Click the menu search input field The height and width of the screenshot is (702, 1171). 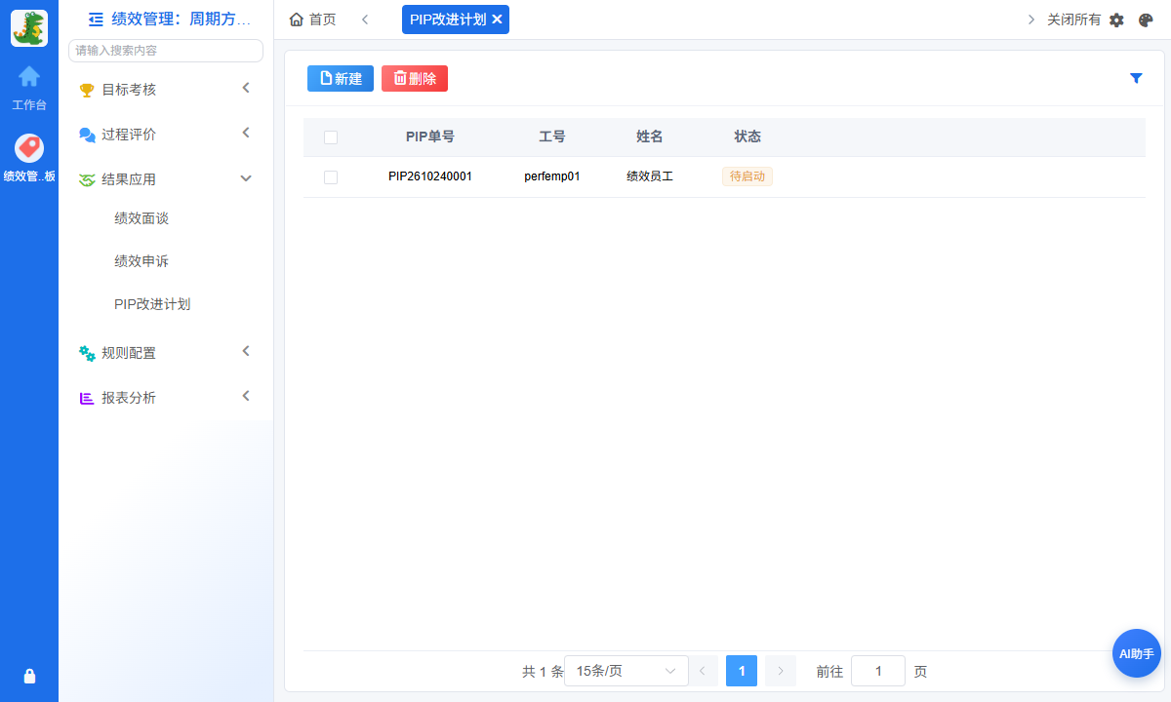(166, 51)
